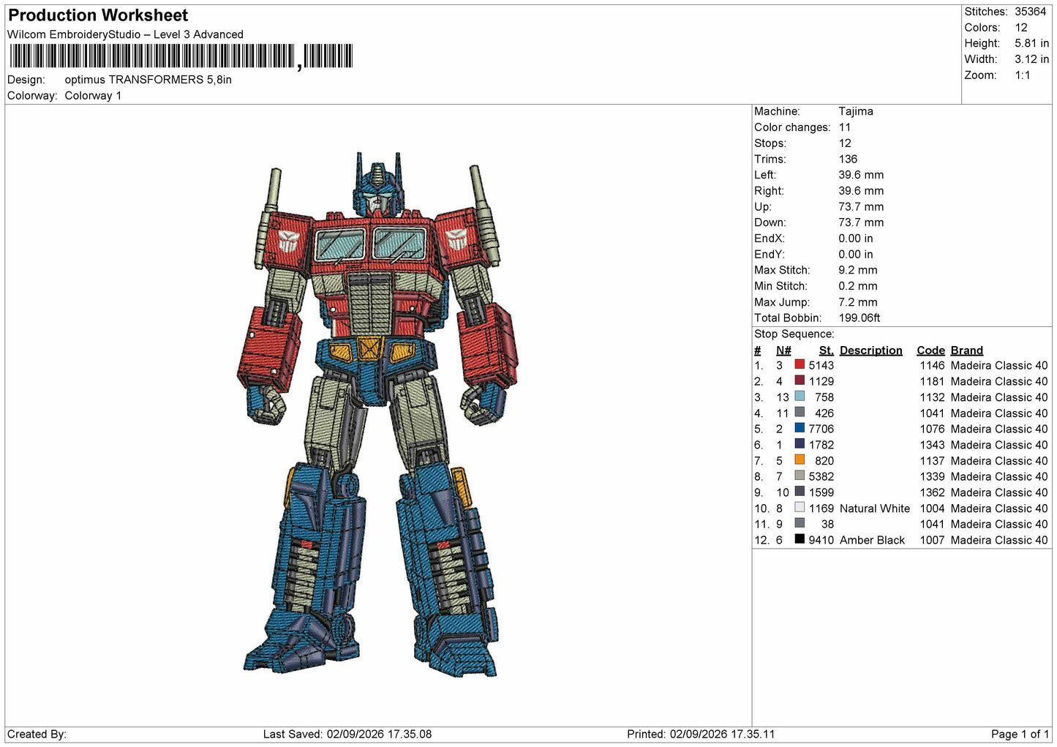
Task: Click the worksheet barcode
Action: tap(181, 56)
